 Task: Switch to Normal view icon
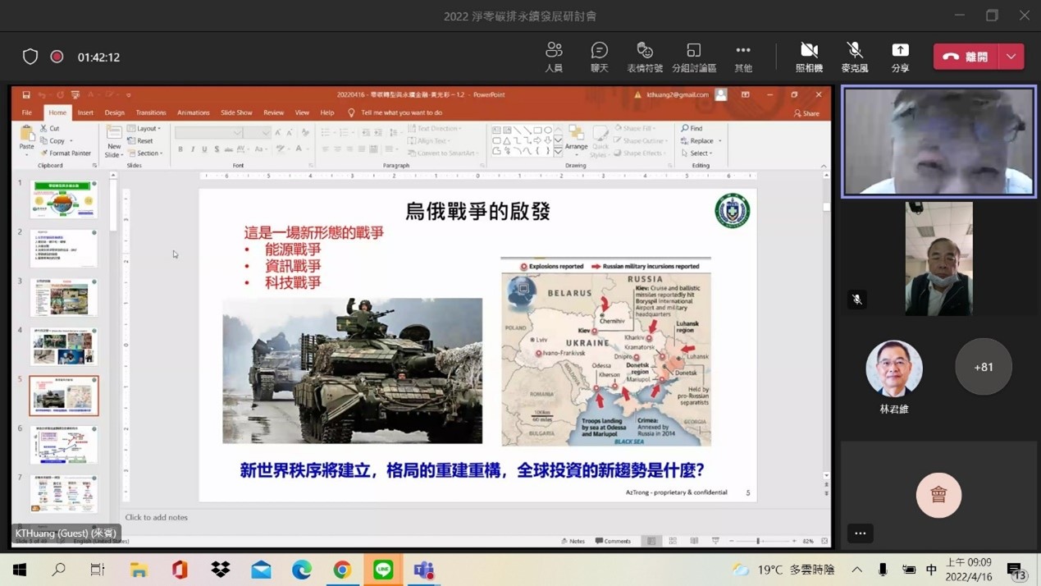[651, 541]
